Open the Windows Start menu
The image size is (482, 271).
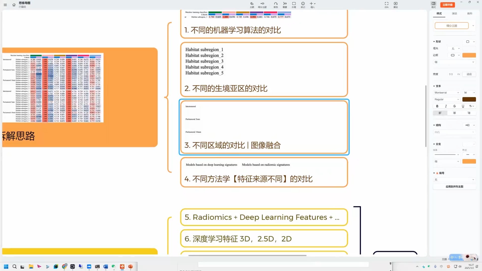point(6,266)
